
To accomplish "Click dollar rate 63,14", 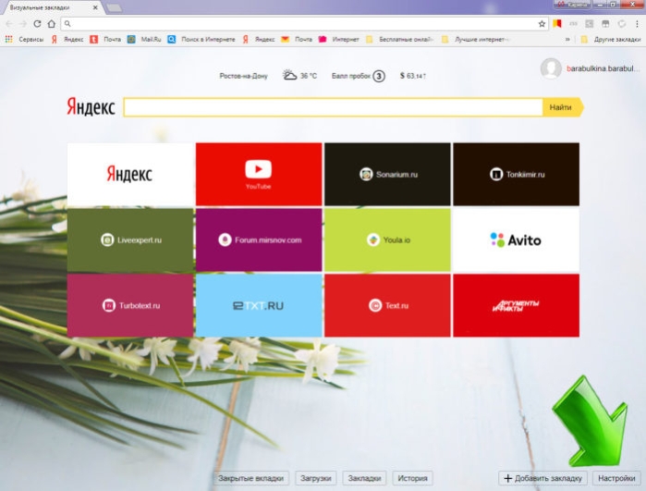I will (413, 76).
